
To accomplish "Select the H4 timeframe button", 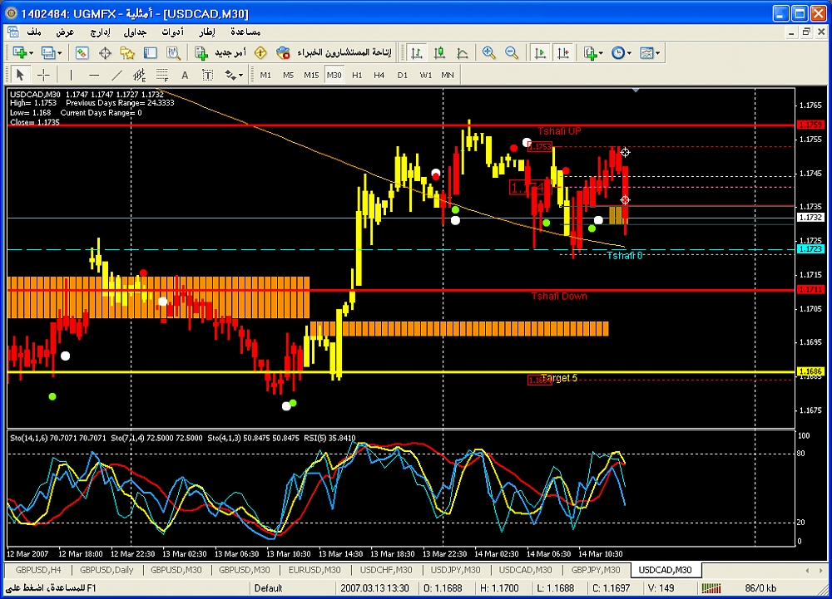I will point(379,75).
